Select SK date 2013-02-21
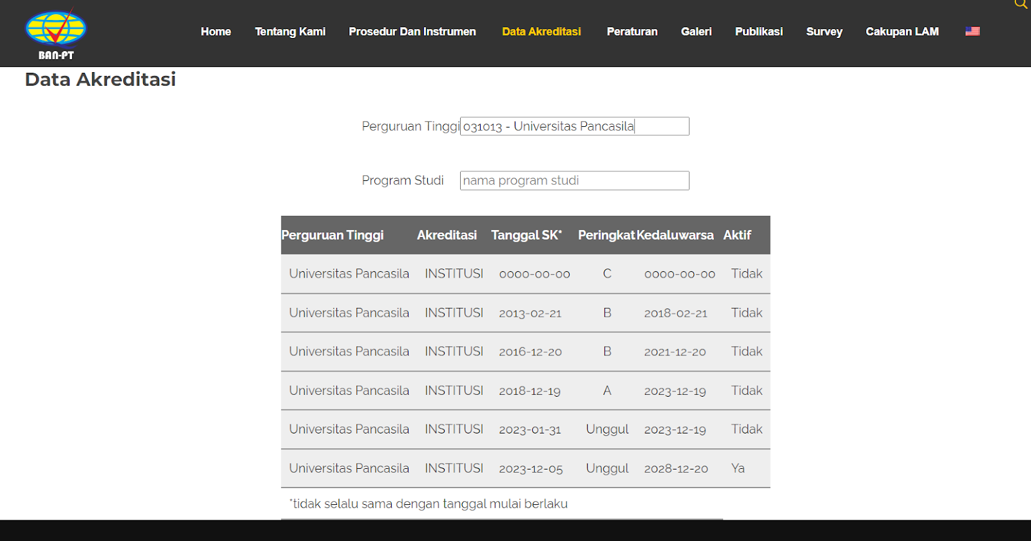Screen dimensions: 1031x541 pyautogui.click(x=530, y=313)
